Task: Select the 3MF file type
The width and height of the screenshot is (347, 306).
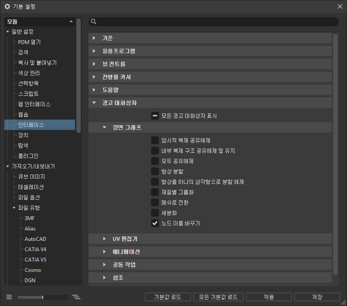Action: pyautogui.click(x=30, y=218)
